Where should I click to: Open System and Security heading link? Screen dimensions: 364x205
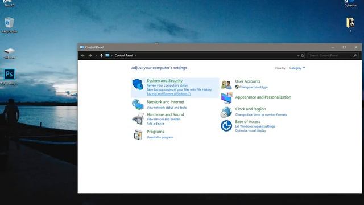click(x=164, y=81)
